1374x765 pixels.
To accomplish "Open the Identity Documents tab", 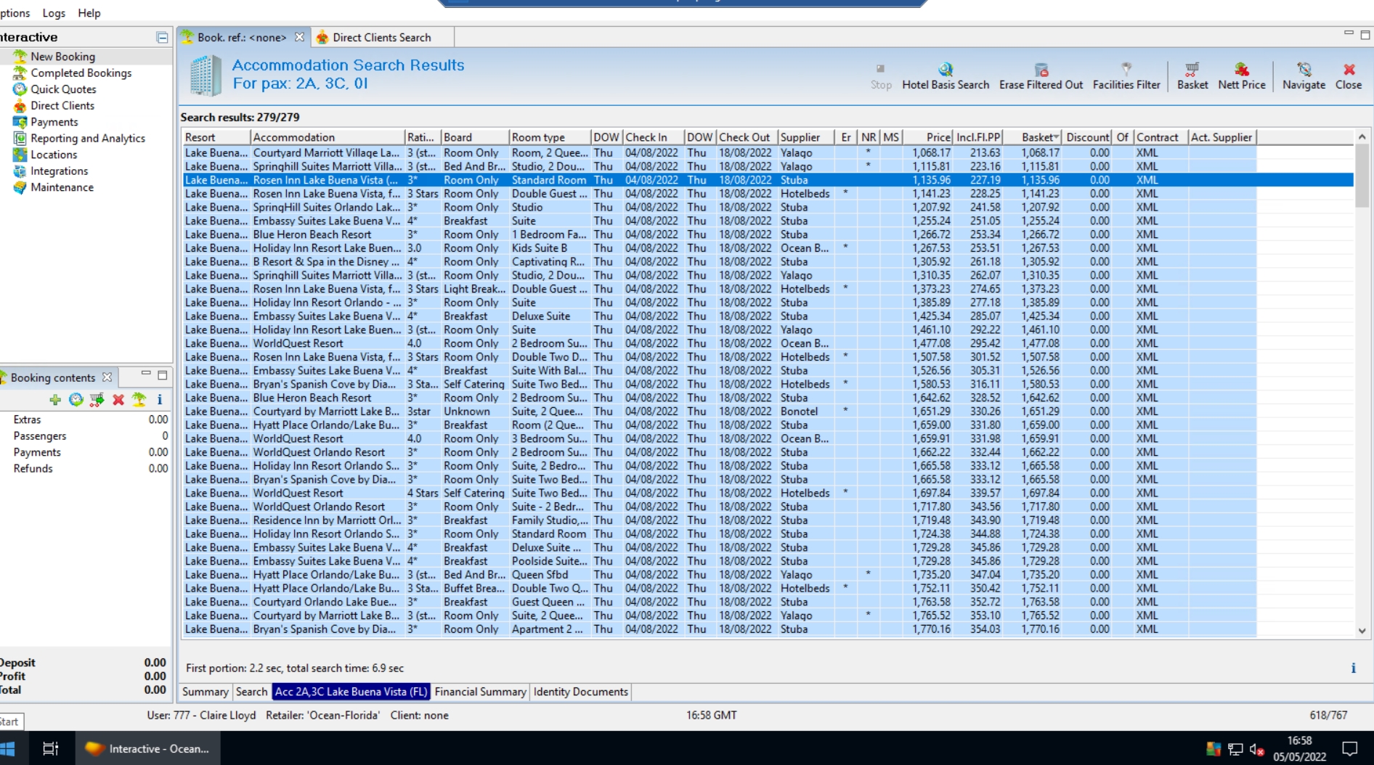I will [x=580, y=692].
